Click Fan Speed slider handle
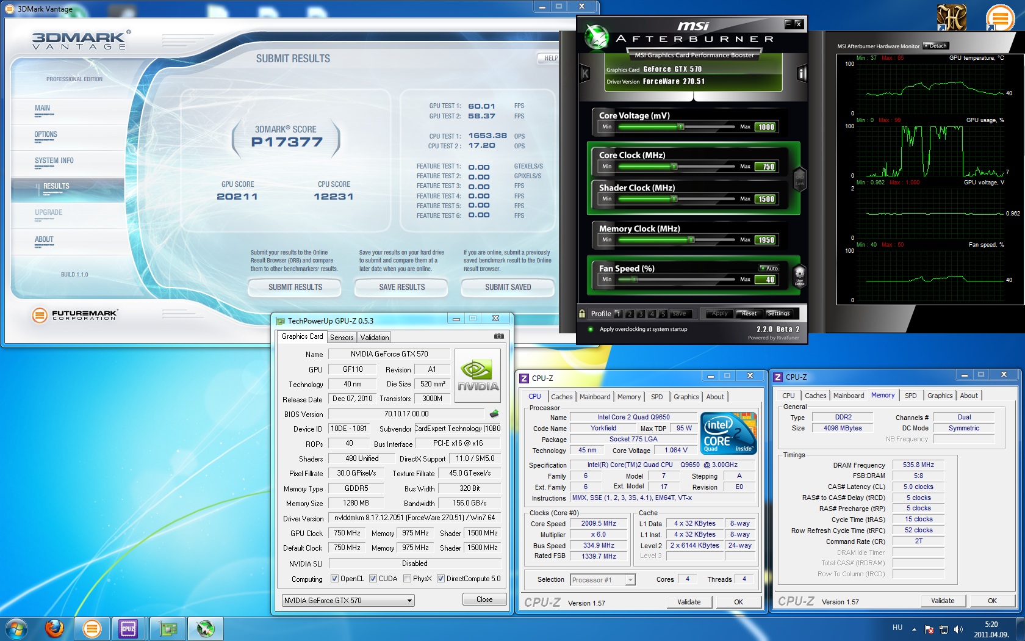Screen dimensions: 1025x641 (x=634, y=280)
